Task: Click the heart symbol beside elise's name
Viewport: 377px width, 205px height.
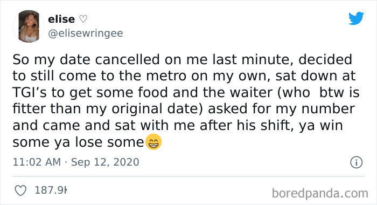Action: (83, 19)
